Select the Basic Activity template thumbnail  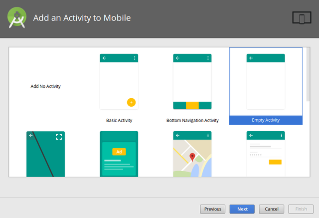click(119, 82)
